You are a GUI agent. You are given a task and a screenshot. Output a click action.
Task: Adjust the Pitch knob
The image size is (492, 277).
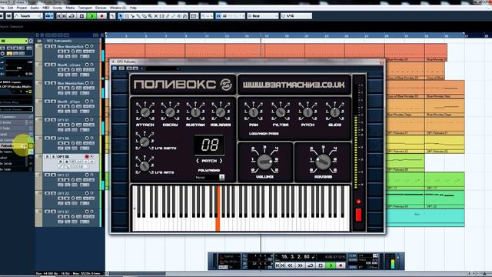[x=307, y=112]
